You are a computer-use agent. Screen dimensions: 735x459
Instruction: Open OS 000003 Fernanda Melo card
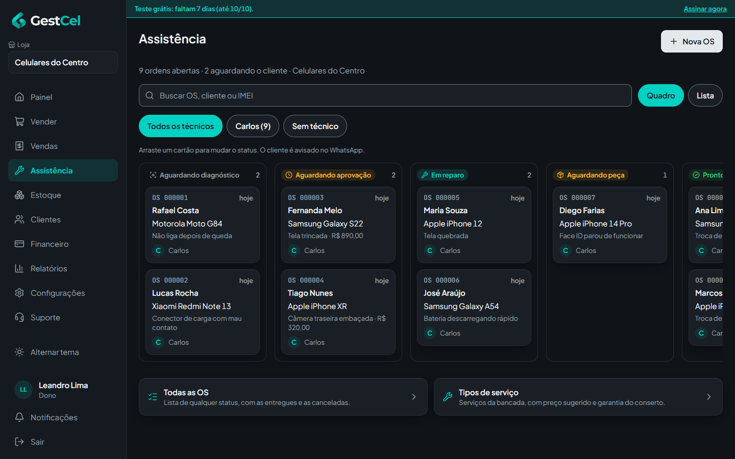338,225
